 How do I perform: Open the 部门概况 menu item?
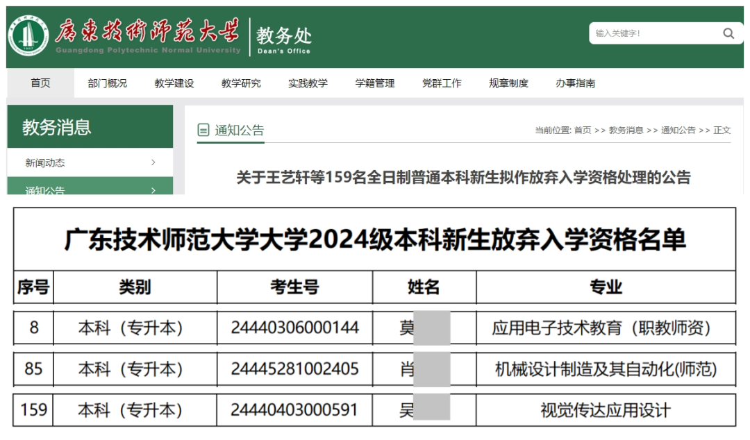[x=107, y=83]
